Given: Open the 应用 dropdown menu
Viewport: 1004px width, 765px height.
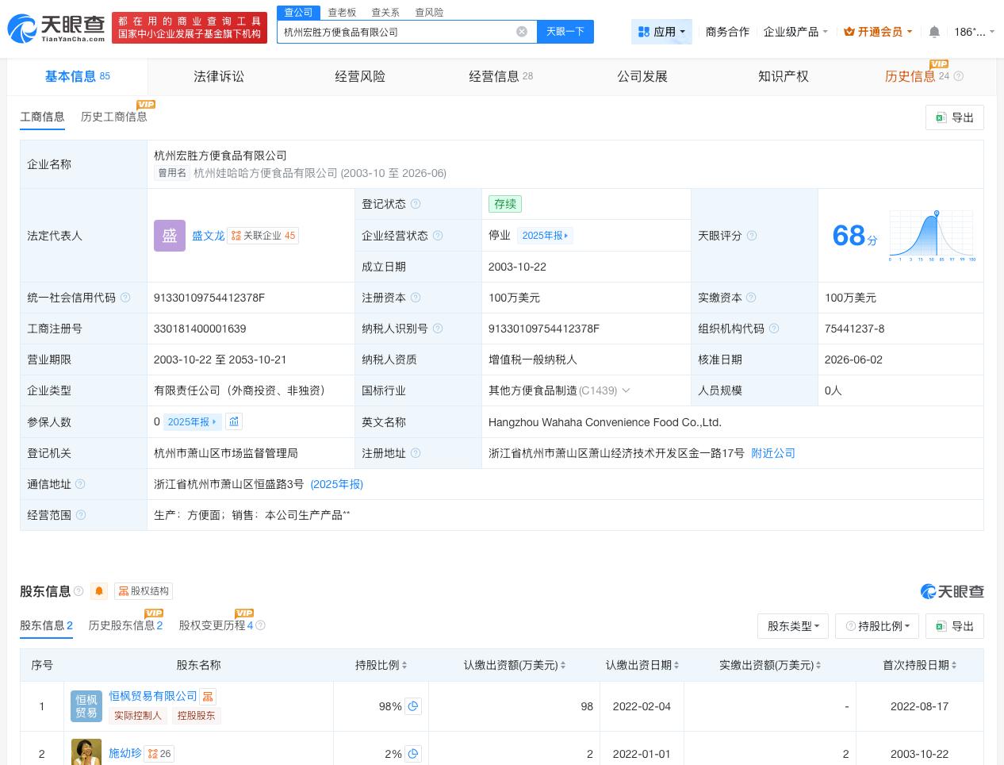Looking at the screenshot, I should 661,32.
